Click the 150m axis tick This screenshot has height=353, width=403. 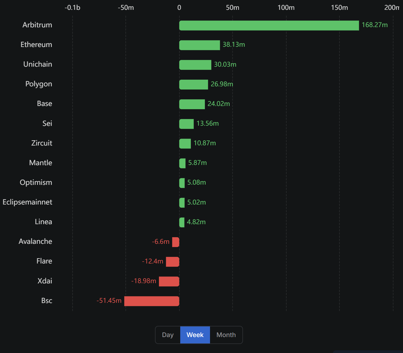click(x=339, y=8)
